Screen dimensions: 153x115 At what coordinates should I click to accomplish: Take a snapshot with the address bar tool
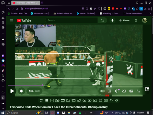87,9
